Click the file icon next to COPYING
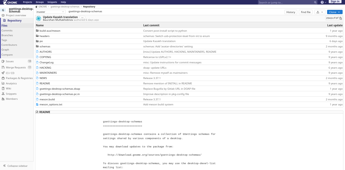This screenshot has height=170, width=345. click(x=37, y=57)
